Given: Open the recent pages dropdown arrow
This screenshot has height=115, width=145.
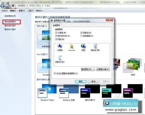Looking at the screenshot, I should 10,6.
